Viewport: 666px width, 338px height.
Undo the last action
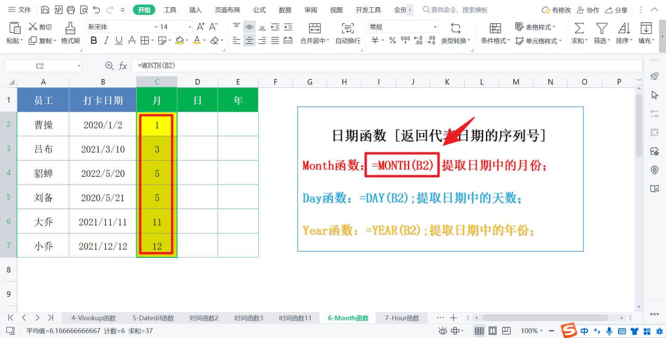[x=96, y=10]
